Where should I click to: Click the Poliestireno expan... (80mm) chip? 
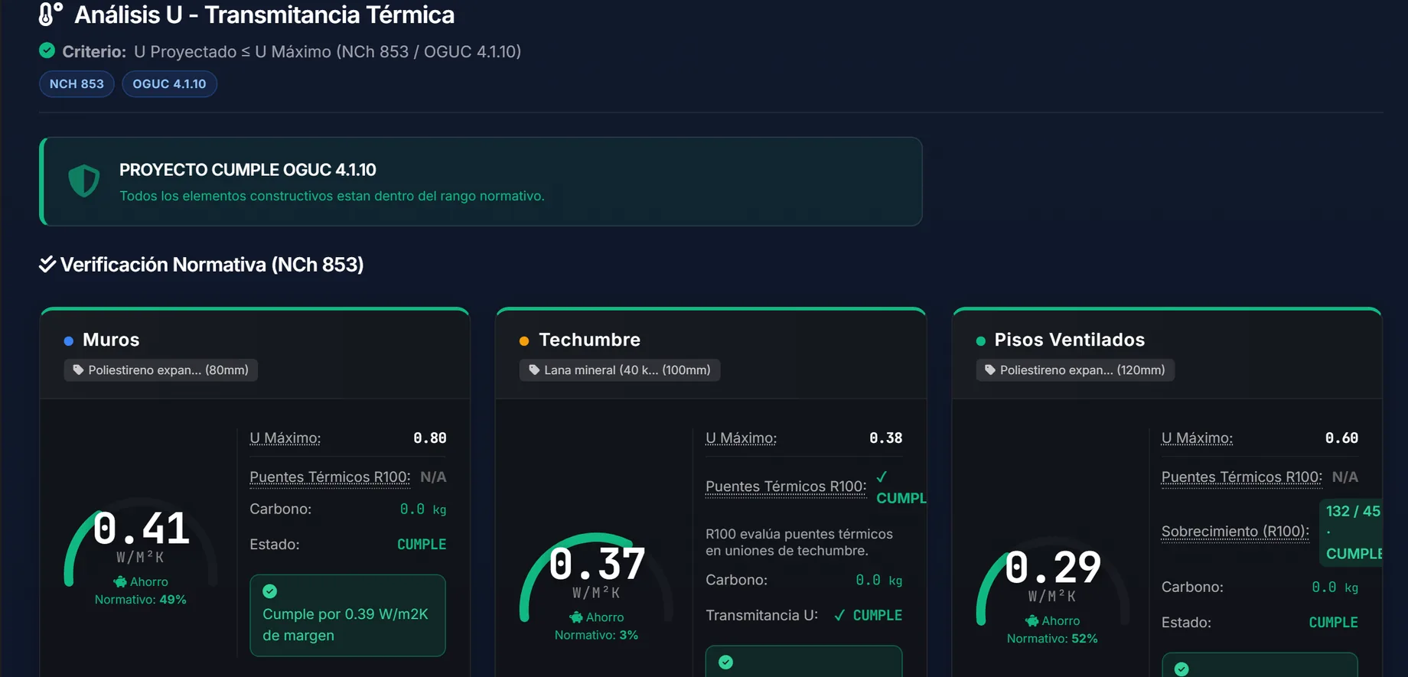point(161,369)
